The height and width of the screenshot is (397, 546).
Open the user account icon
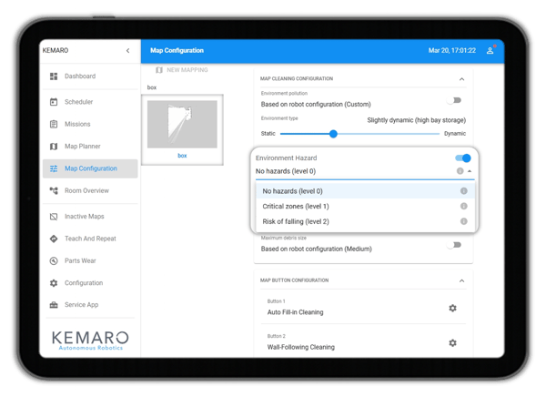coord(490,50)
